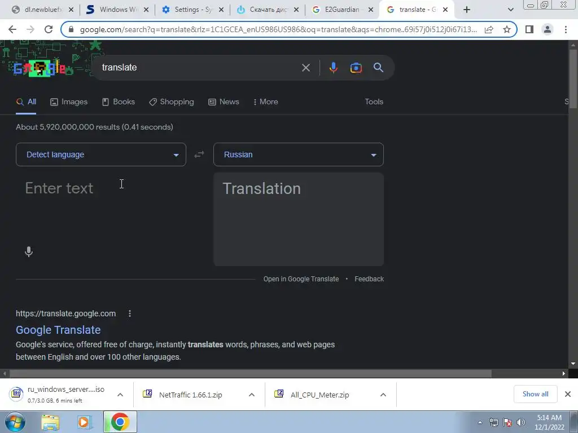Open the Windows Start menu
The image size is (578, 433).
15,422
